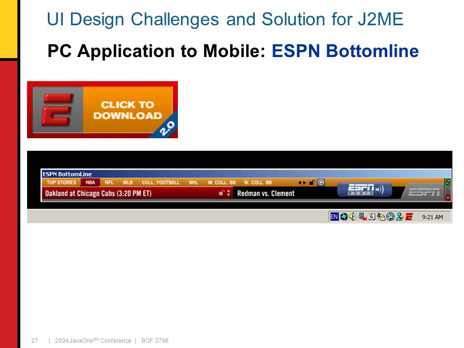464x348 pixels.
Task: Click the music note folder tray icon
Action: (381, 217)
